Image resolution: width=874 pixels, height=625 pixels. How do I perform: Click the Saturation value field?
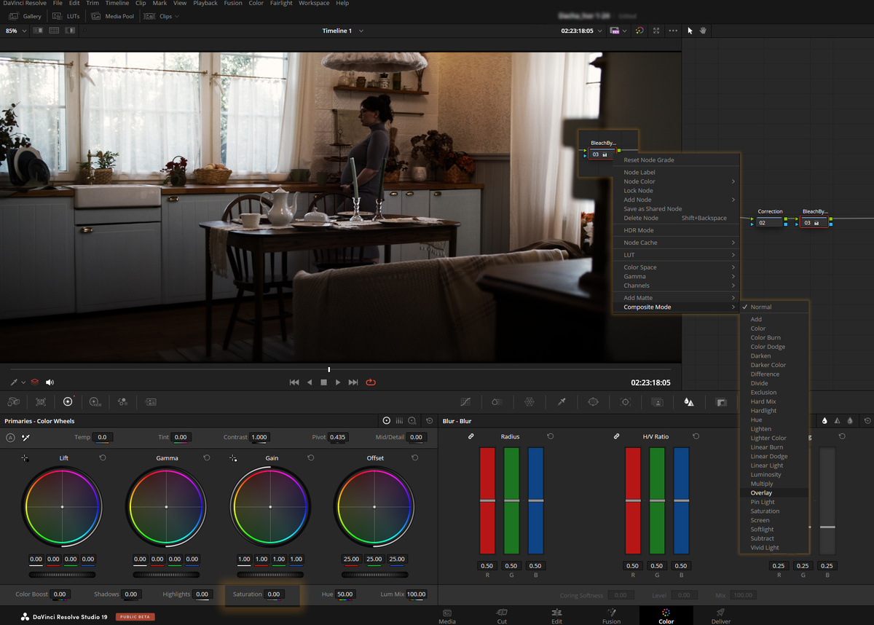274,594
